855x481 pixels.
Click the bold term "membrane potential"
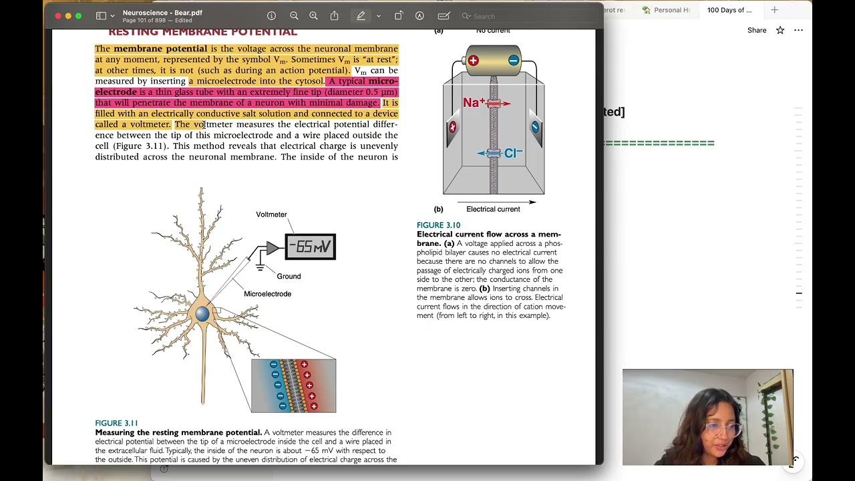tap(160, 49)
